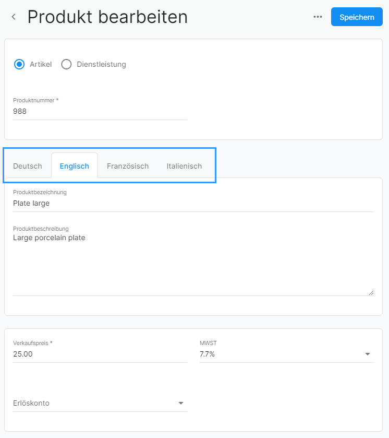
Task: Click the Produktbezeichnung field with Plate large
Action: (193, 204)
